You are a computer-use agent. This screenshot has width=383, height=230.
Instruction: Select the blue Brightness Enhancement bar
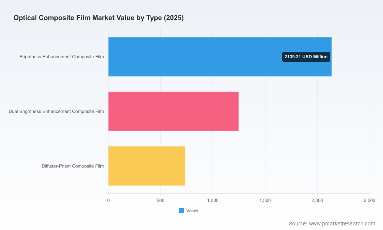click(x=220, y=57)
